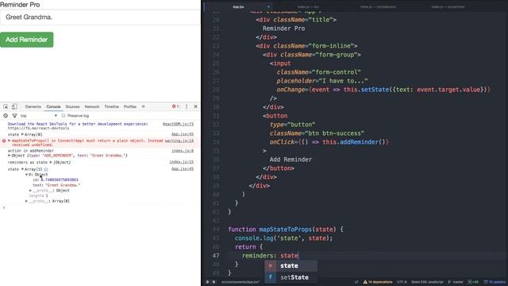508x286 pixels.
Task: Expand the ADD_REMINDER Object log entry
Action: click(x=9, y=156)
